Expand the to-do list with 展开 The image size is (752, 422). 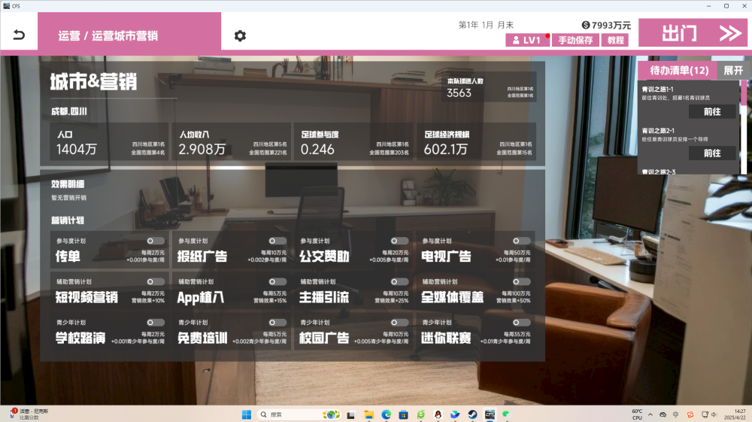732,71
